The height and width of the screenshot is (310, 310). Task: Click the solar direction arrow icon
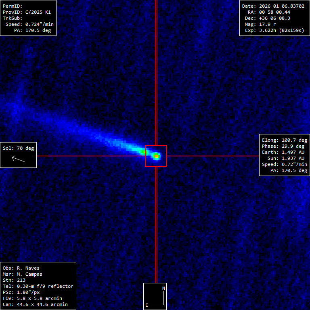coord(18,159)
